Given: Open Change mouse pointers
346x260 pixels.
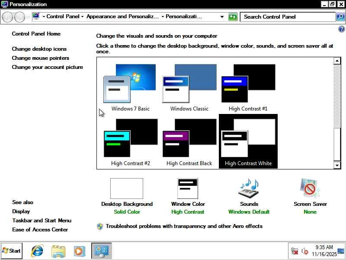Looking at the screenshot, I should (x=41, y=58).
